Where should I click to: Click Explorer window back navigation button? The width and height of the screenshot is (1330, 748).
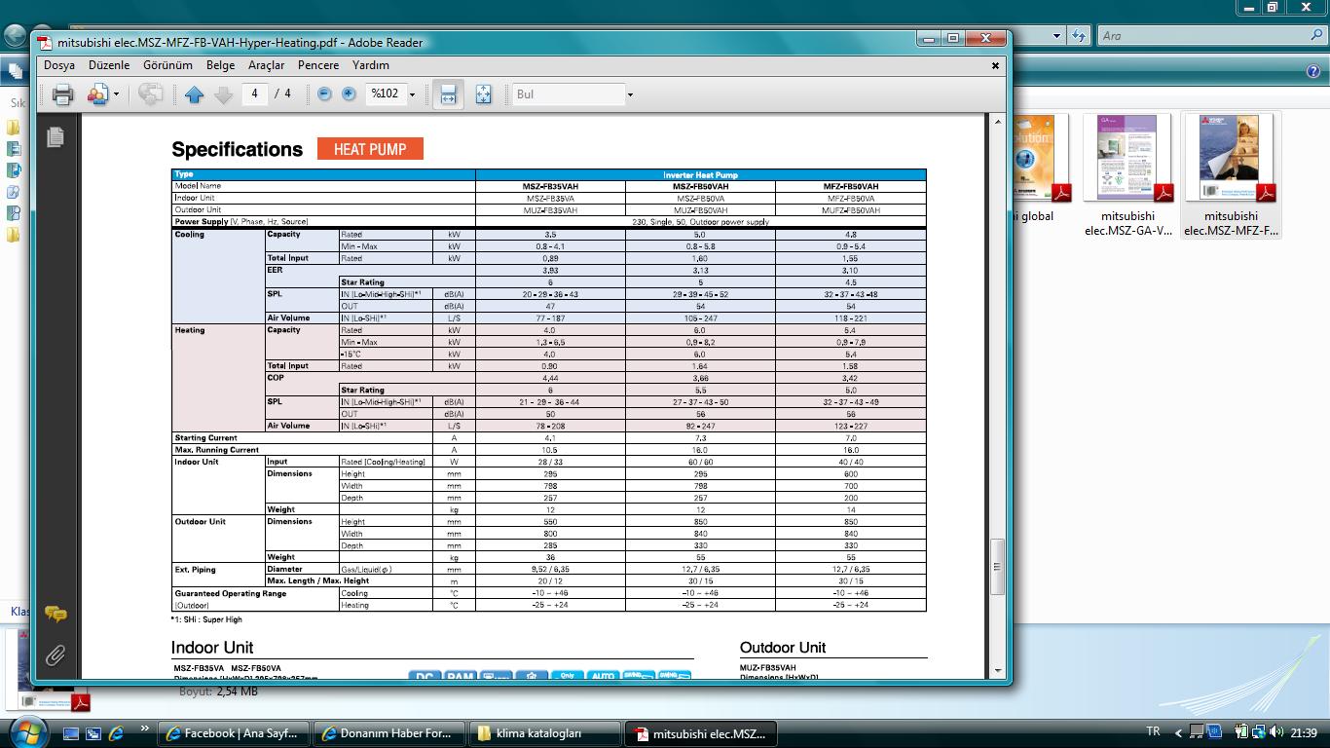pos(15,36)
